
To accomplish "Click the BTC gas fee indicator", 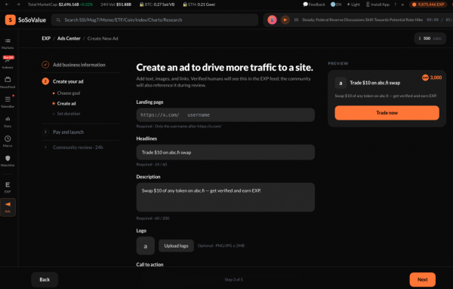I will [x=158, y=5].
